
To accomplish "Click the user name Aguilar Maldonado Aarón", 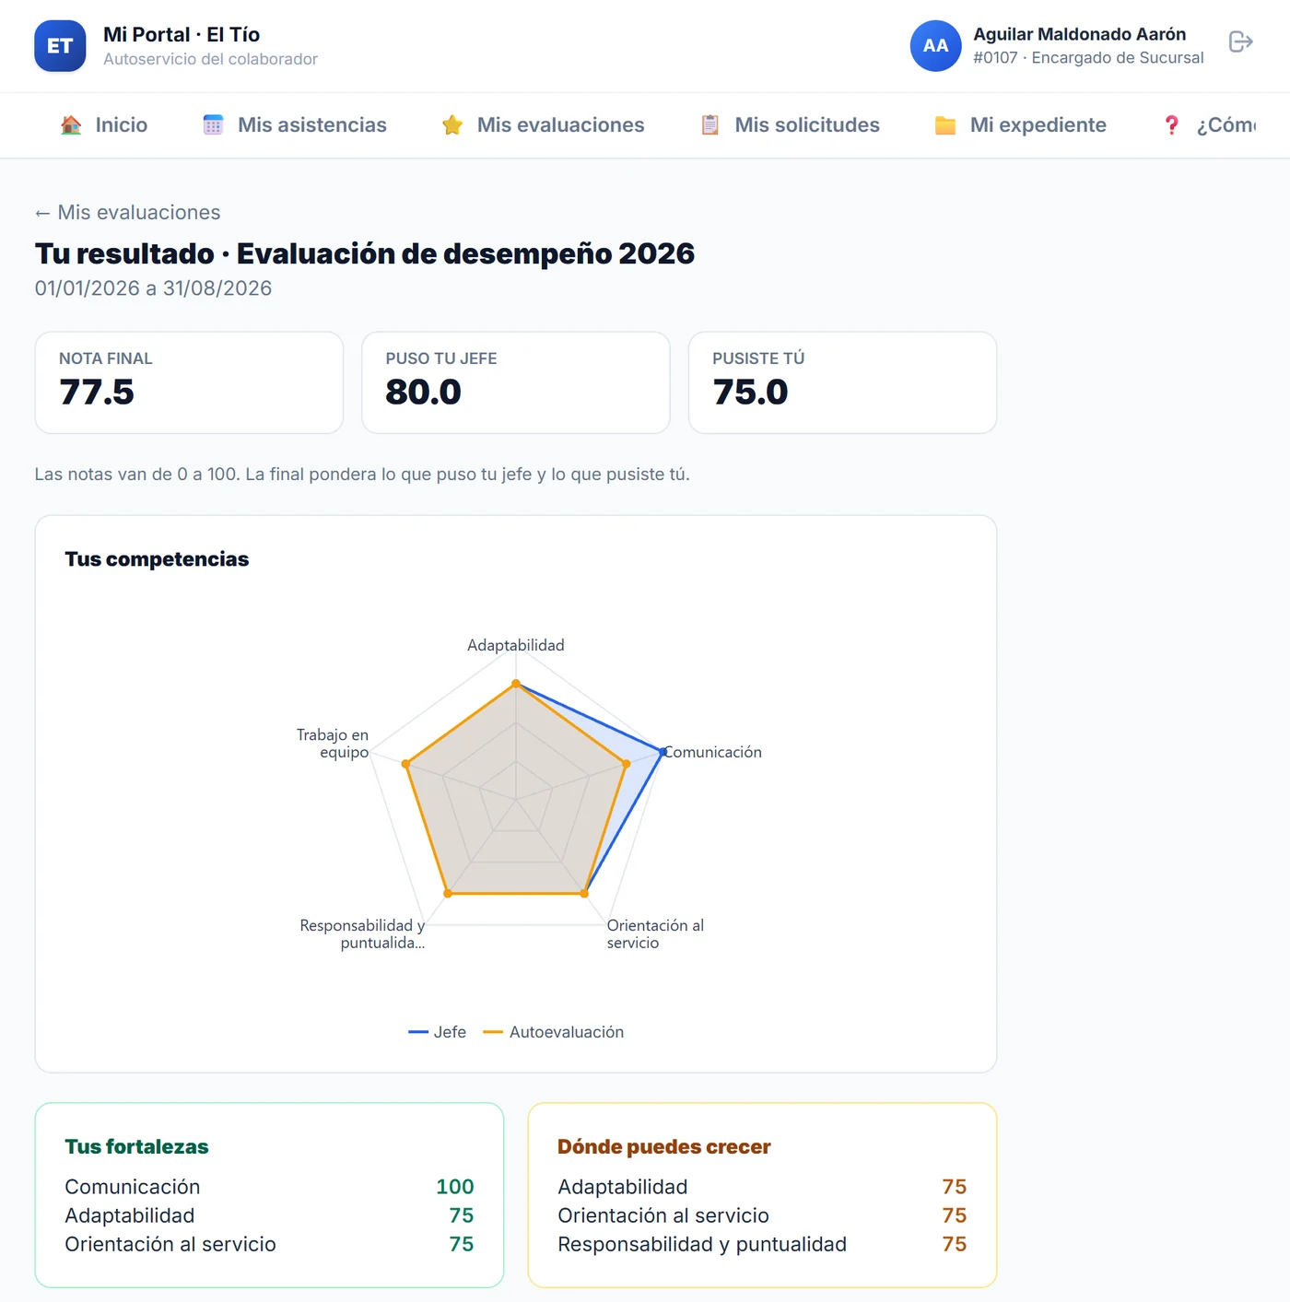I will [1080, 34].
